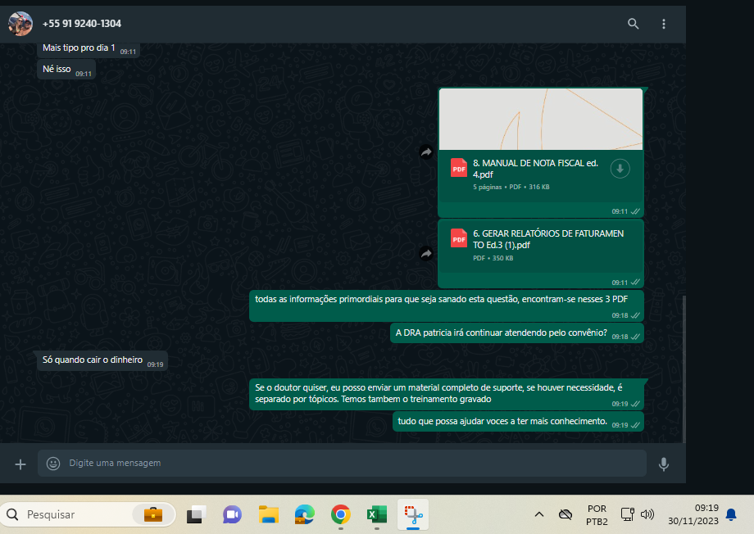Screen dimensions: 754x534
Task: Open Google Chrome from the taskbar
Action: (x=341, y=514)
